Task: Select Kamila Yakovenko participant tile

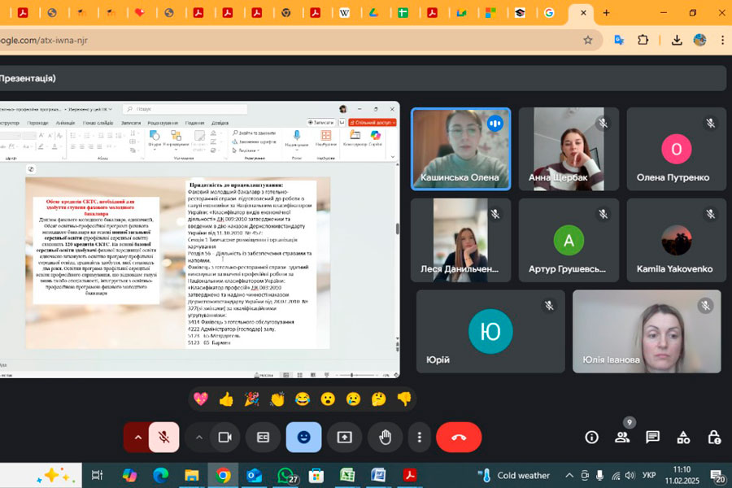Action: click(x=677, y=240)
